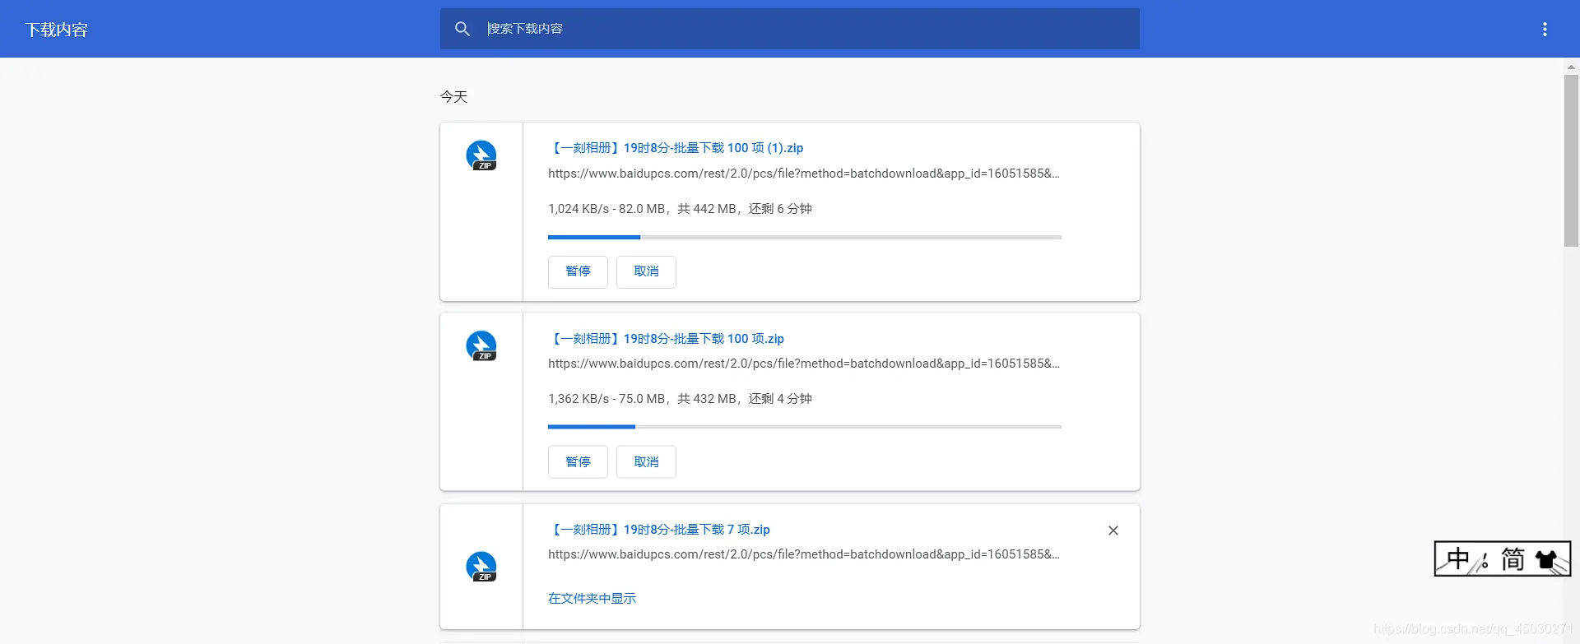Image resolution: width=1580 pixels, height=644 pixels.
Task: Click the 中 input method indicator
Action: [x=1457, y=559]
